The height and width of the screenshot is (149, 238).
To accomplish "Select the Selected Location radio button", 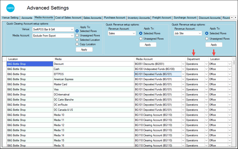I will pyautogui.click(x=77, y=40).
